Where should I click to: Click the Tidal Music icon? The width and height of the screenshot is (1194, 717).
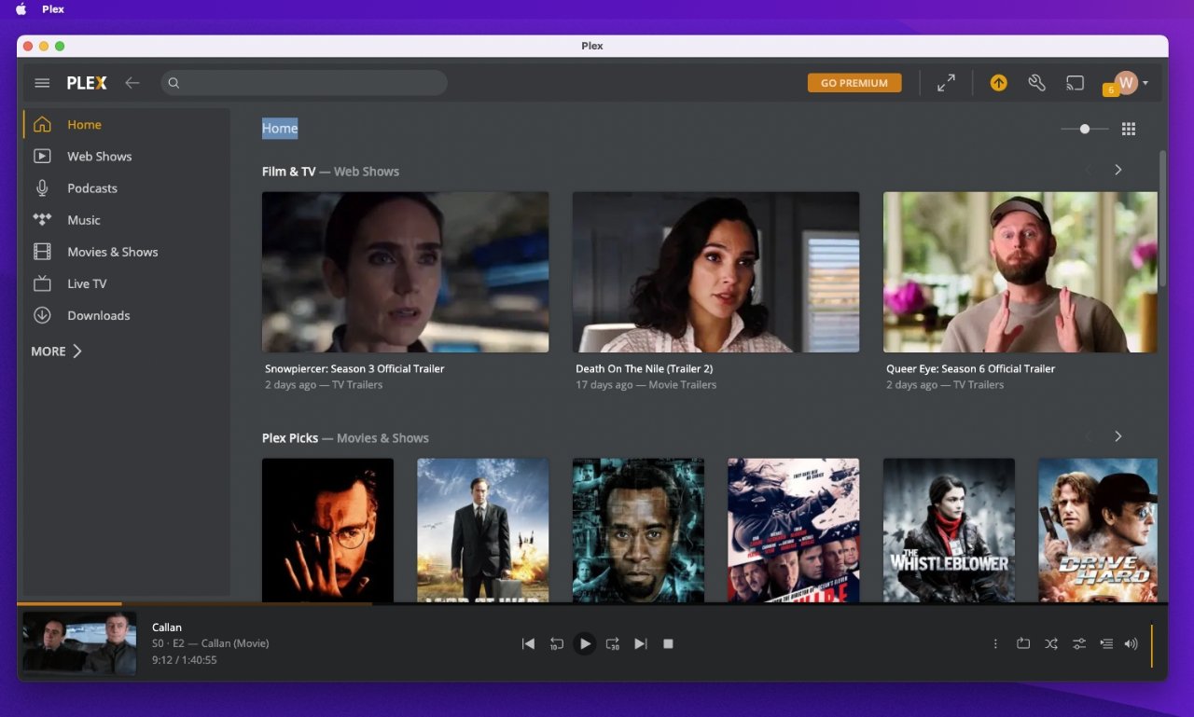tap(42, 220)
